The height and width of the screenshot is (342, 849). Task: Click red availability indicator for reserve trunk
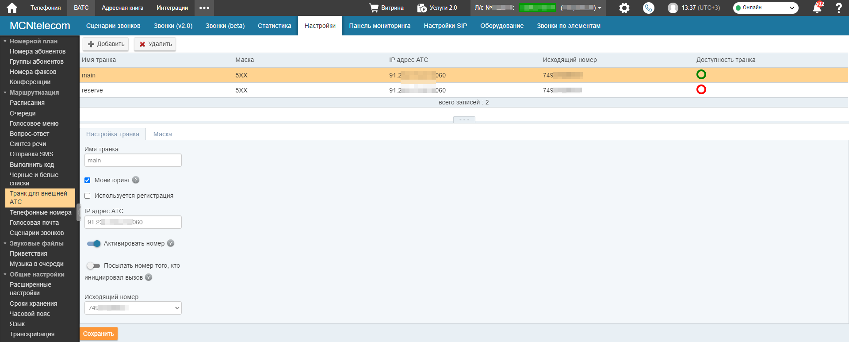tap(701, 89)
